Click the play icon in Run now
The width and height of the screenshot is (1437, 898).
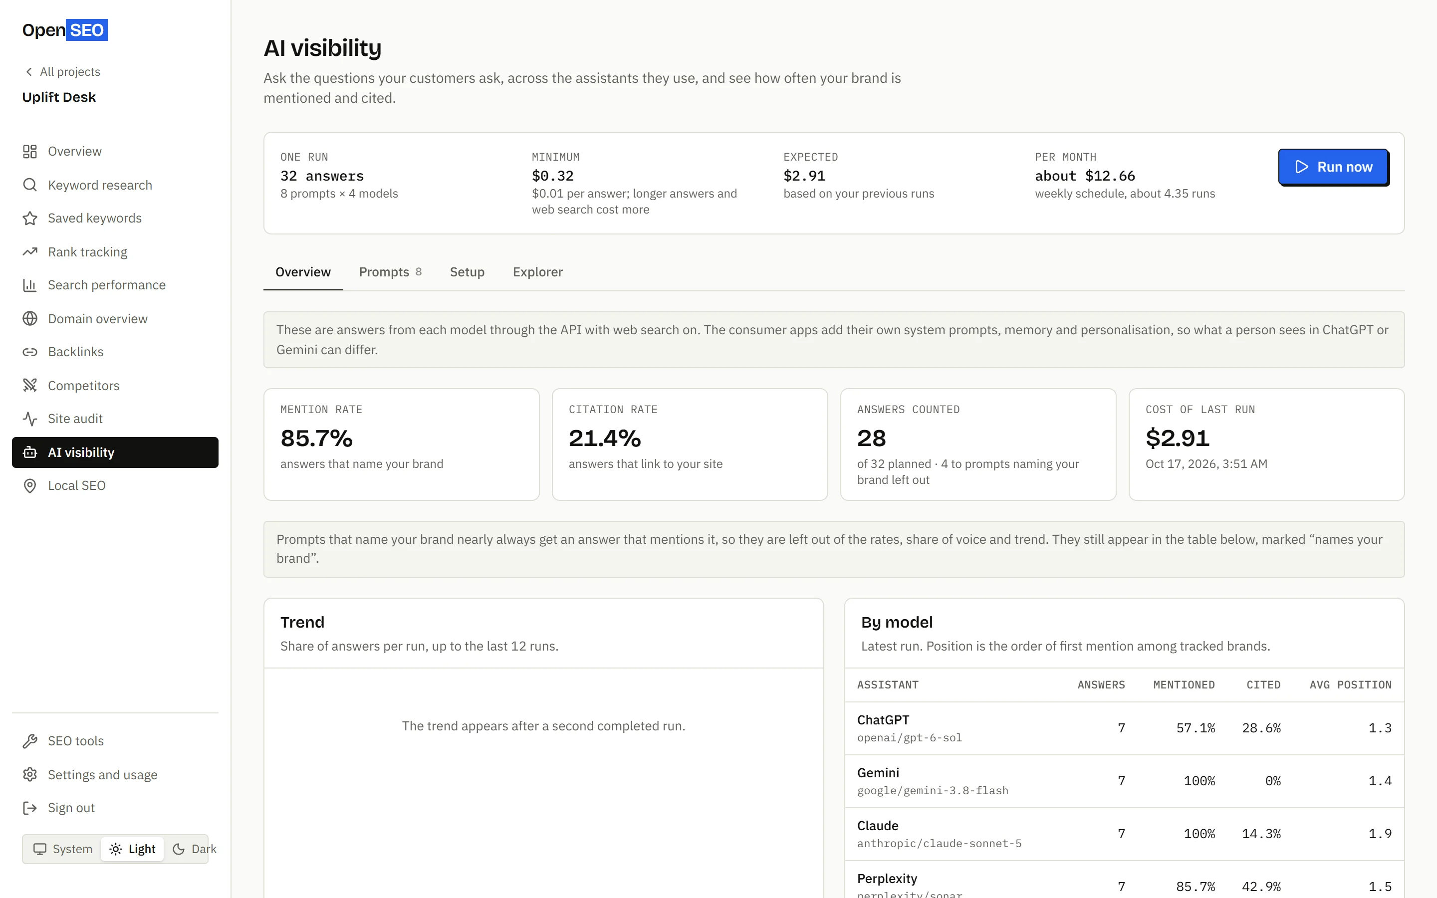tap(1302, 167)
